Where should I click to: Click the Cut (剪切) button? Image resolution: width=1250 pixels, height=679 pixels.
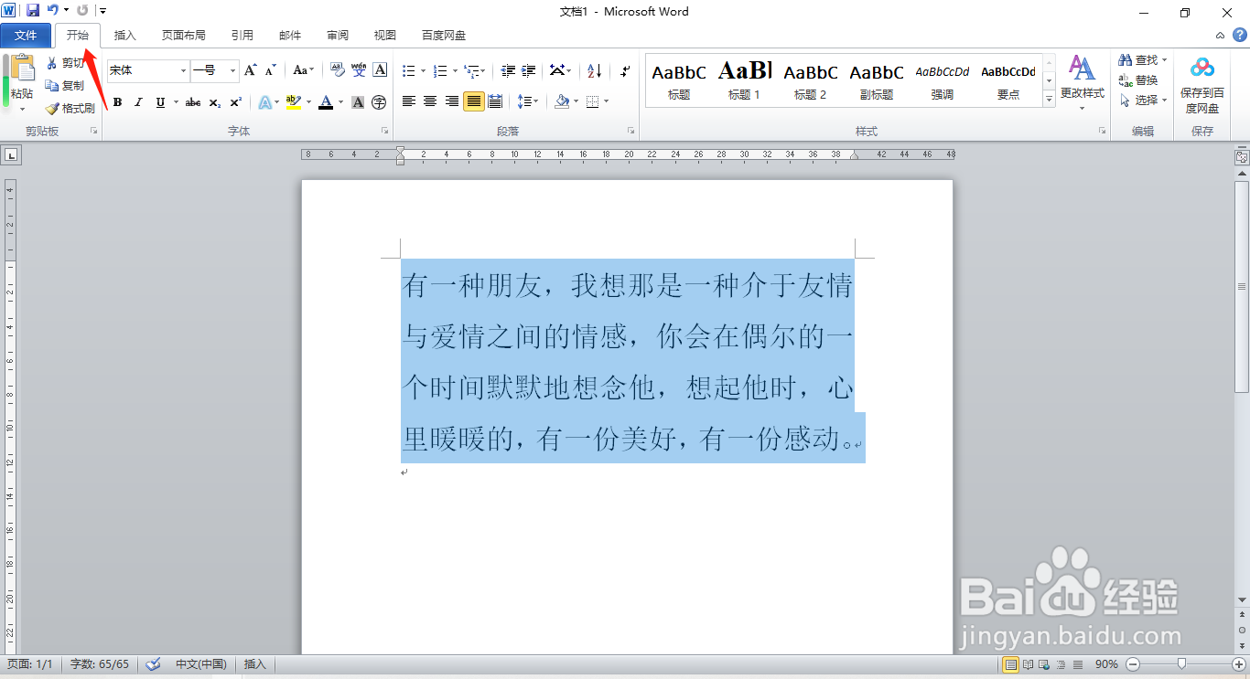(66, 63)
